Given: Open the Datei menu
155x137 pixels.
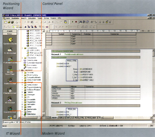Looking at the screenshot, I should 8,18.
